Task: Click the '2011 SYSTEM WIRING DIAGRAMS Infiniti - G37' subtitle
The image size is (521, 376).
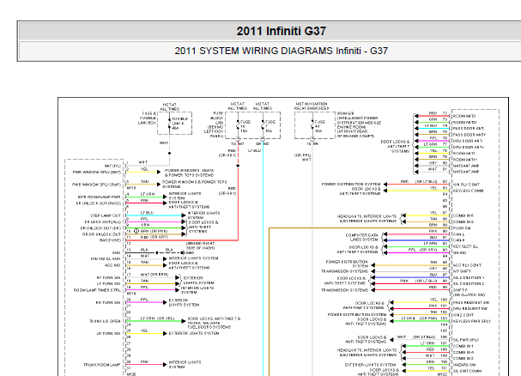Action: 282,51
